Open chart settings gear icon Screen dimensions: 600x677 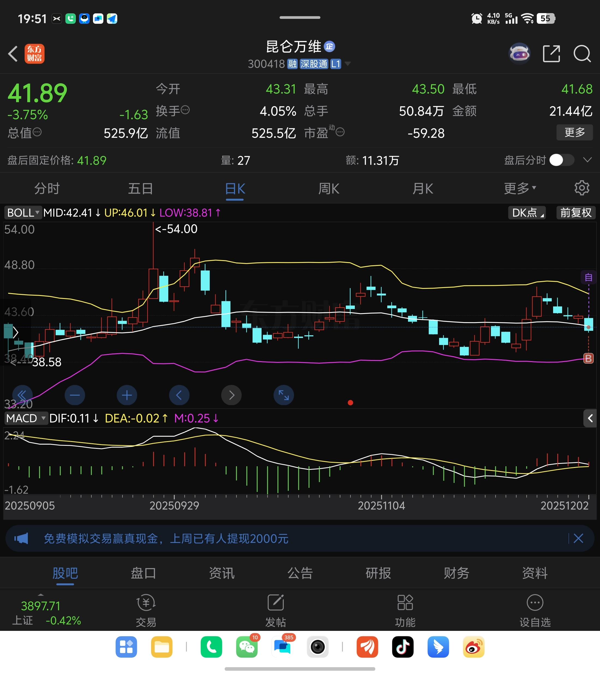[581, 188]
